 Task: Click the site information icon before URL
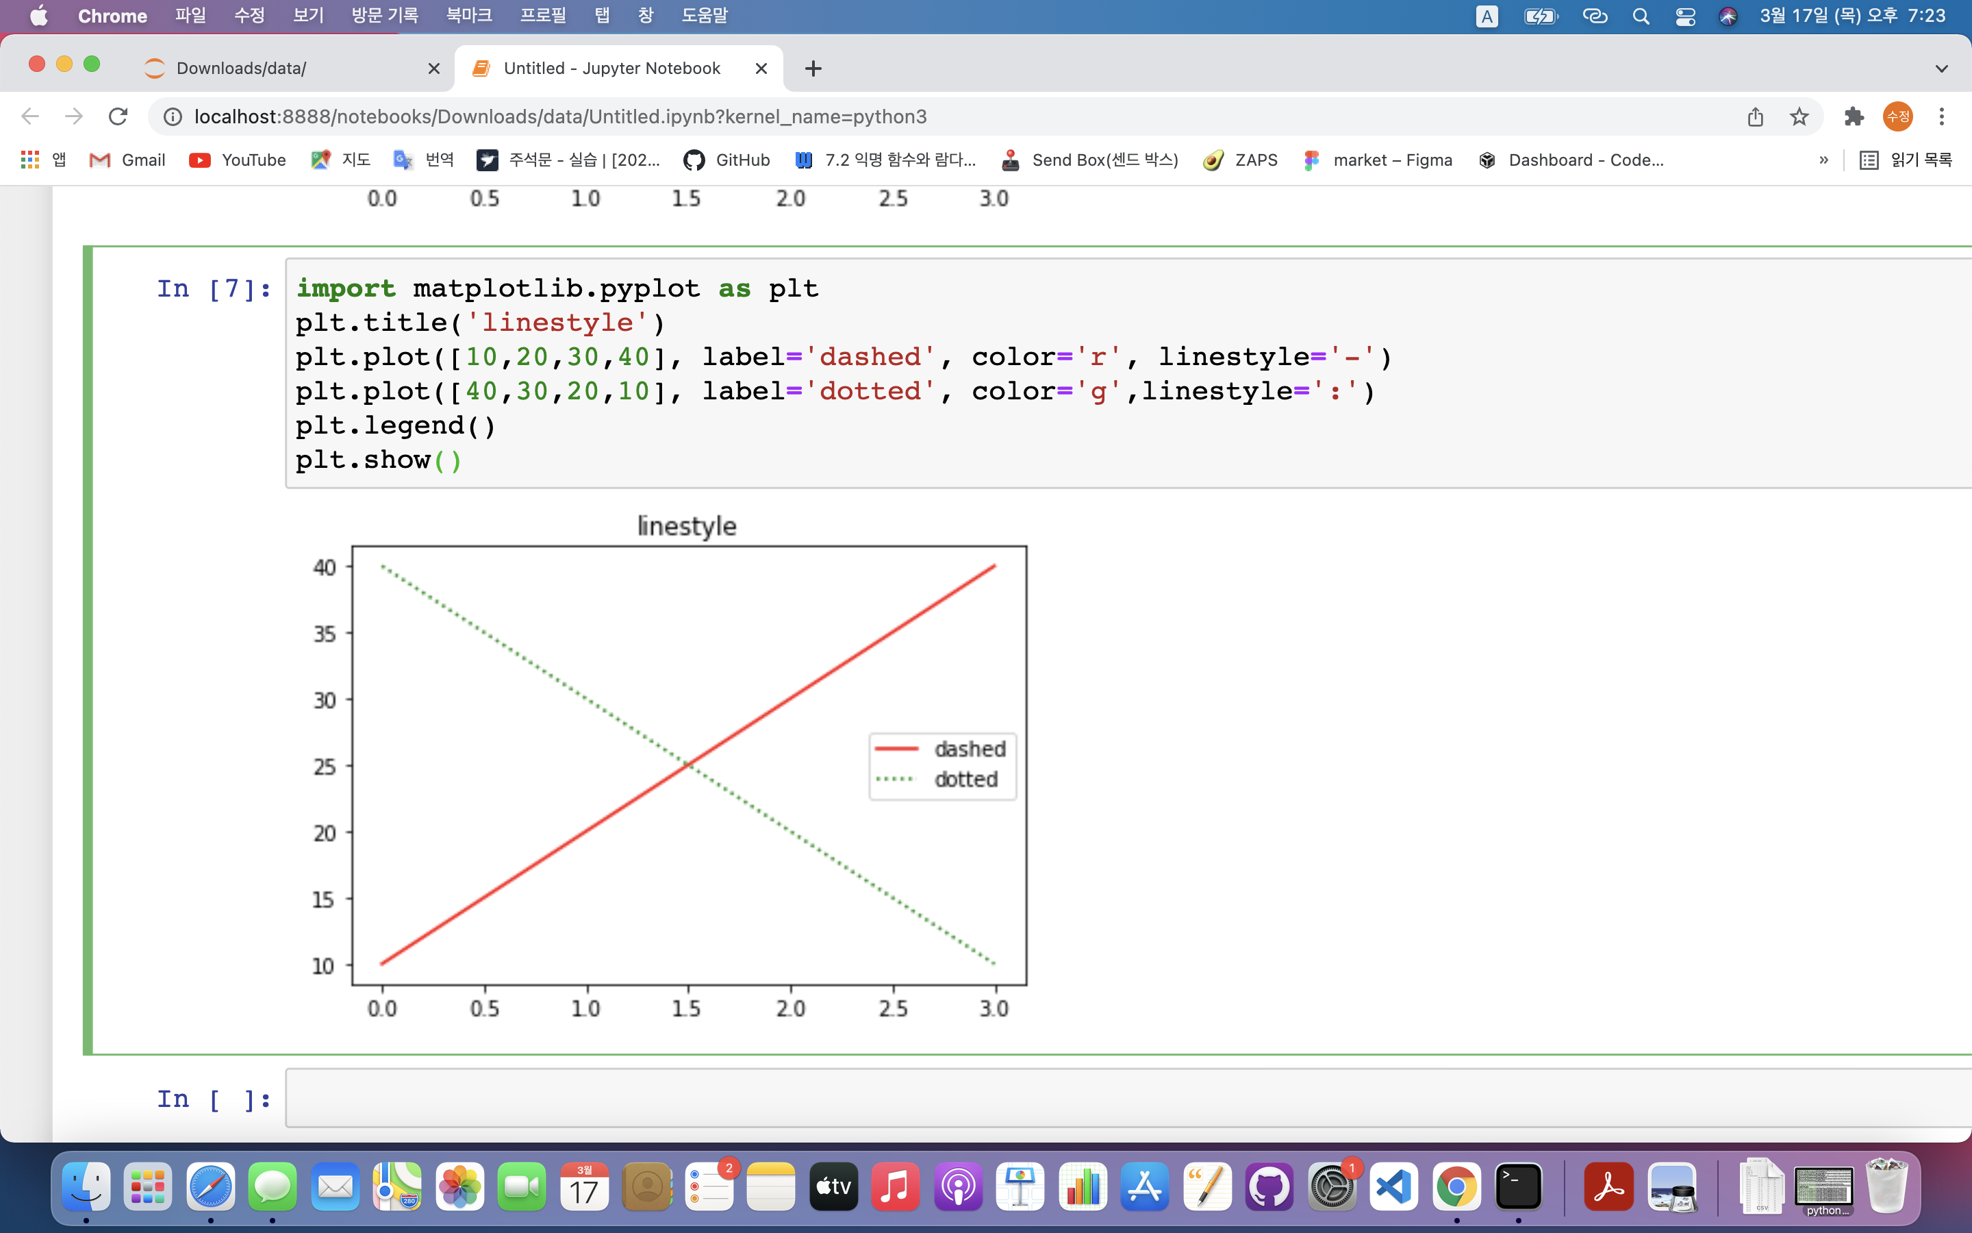pos(173,116)
